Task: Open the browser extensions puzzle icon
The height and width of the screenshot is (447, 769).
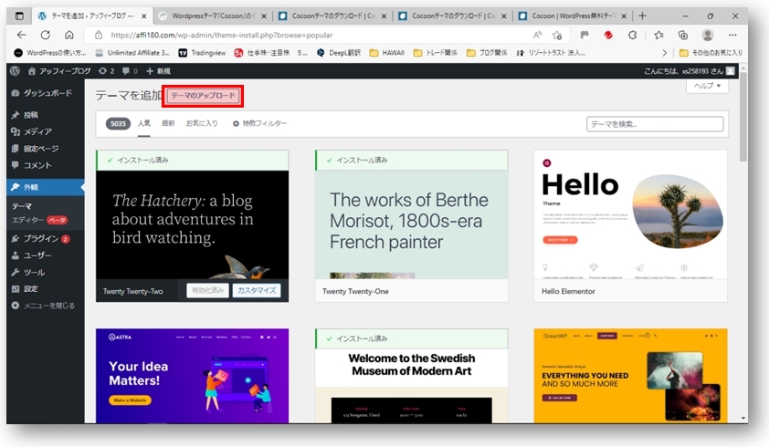Action: point(633,35)
